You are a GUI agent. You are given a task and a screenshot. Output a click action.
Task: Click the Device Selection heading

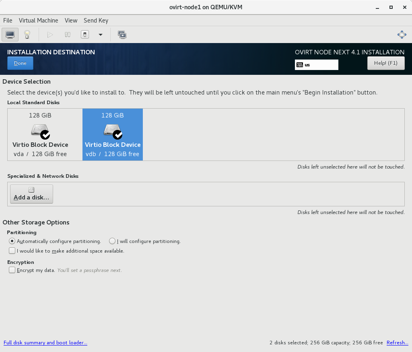click(27, 81)
